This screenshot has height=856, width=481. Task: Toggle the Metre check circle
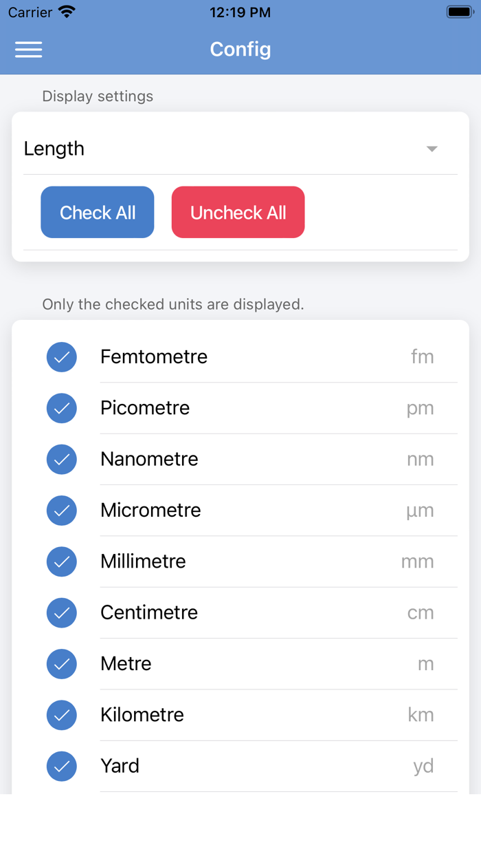point(62,663)
